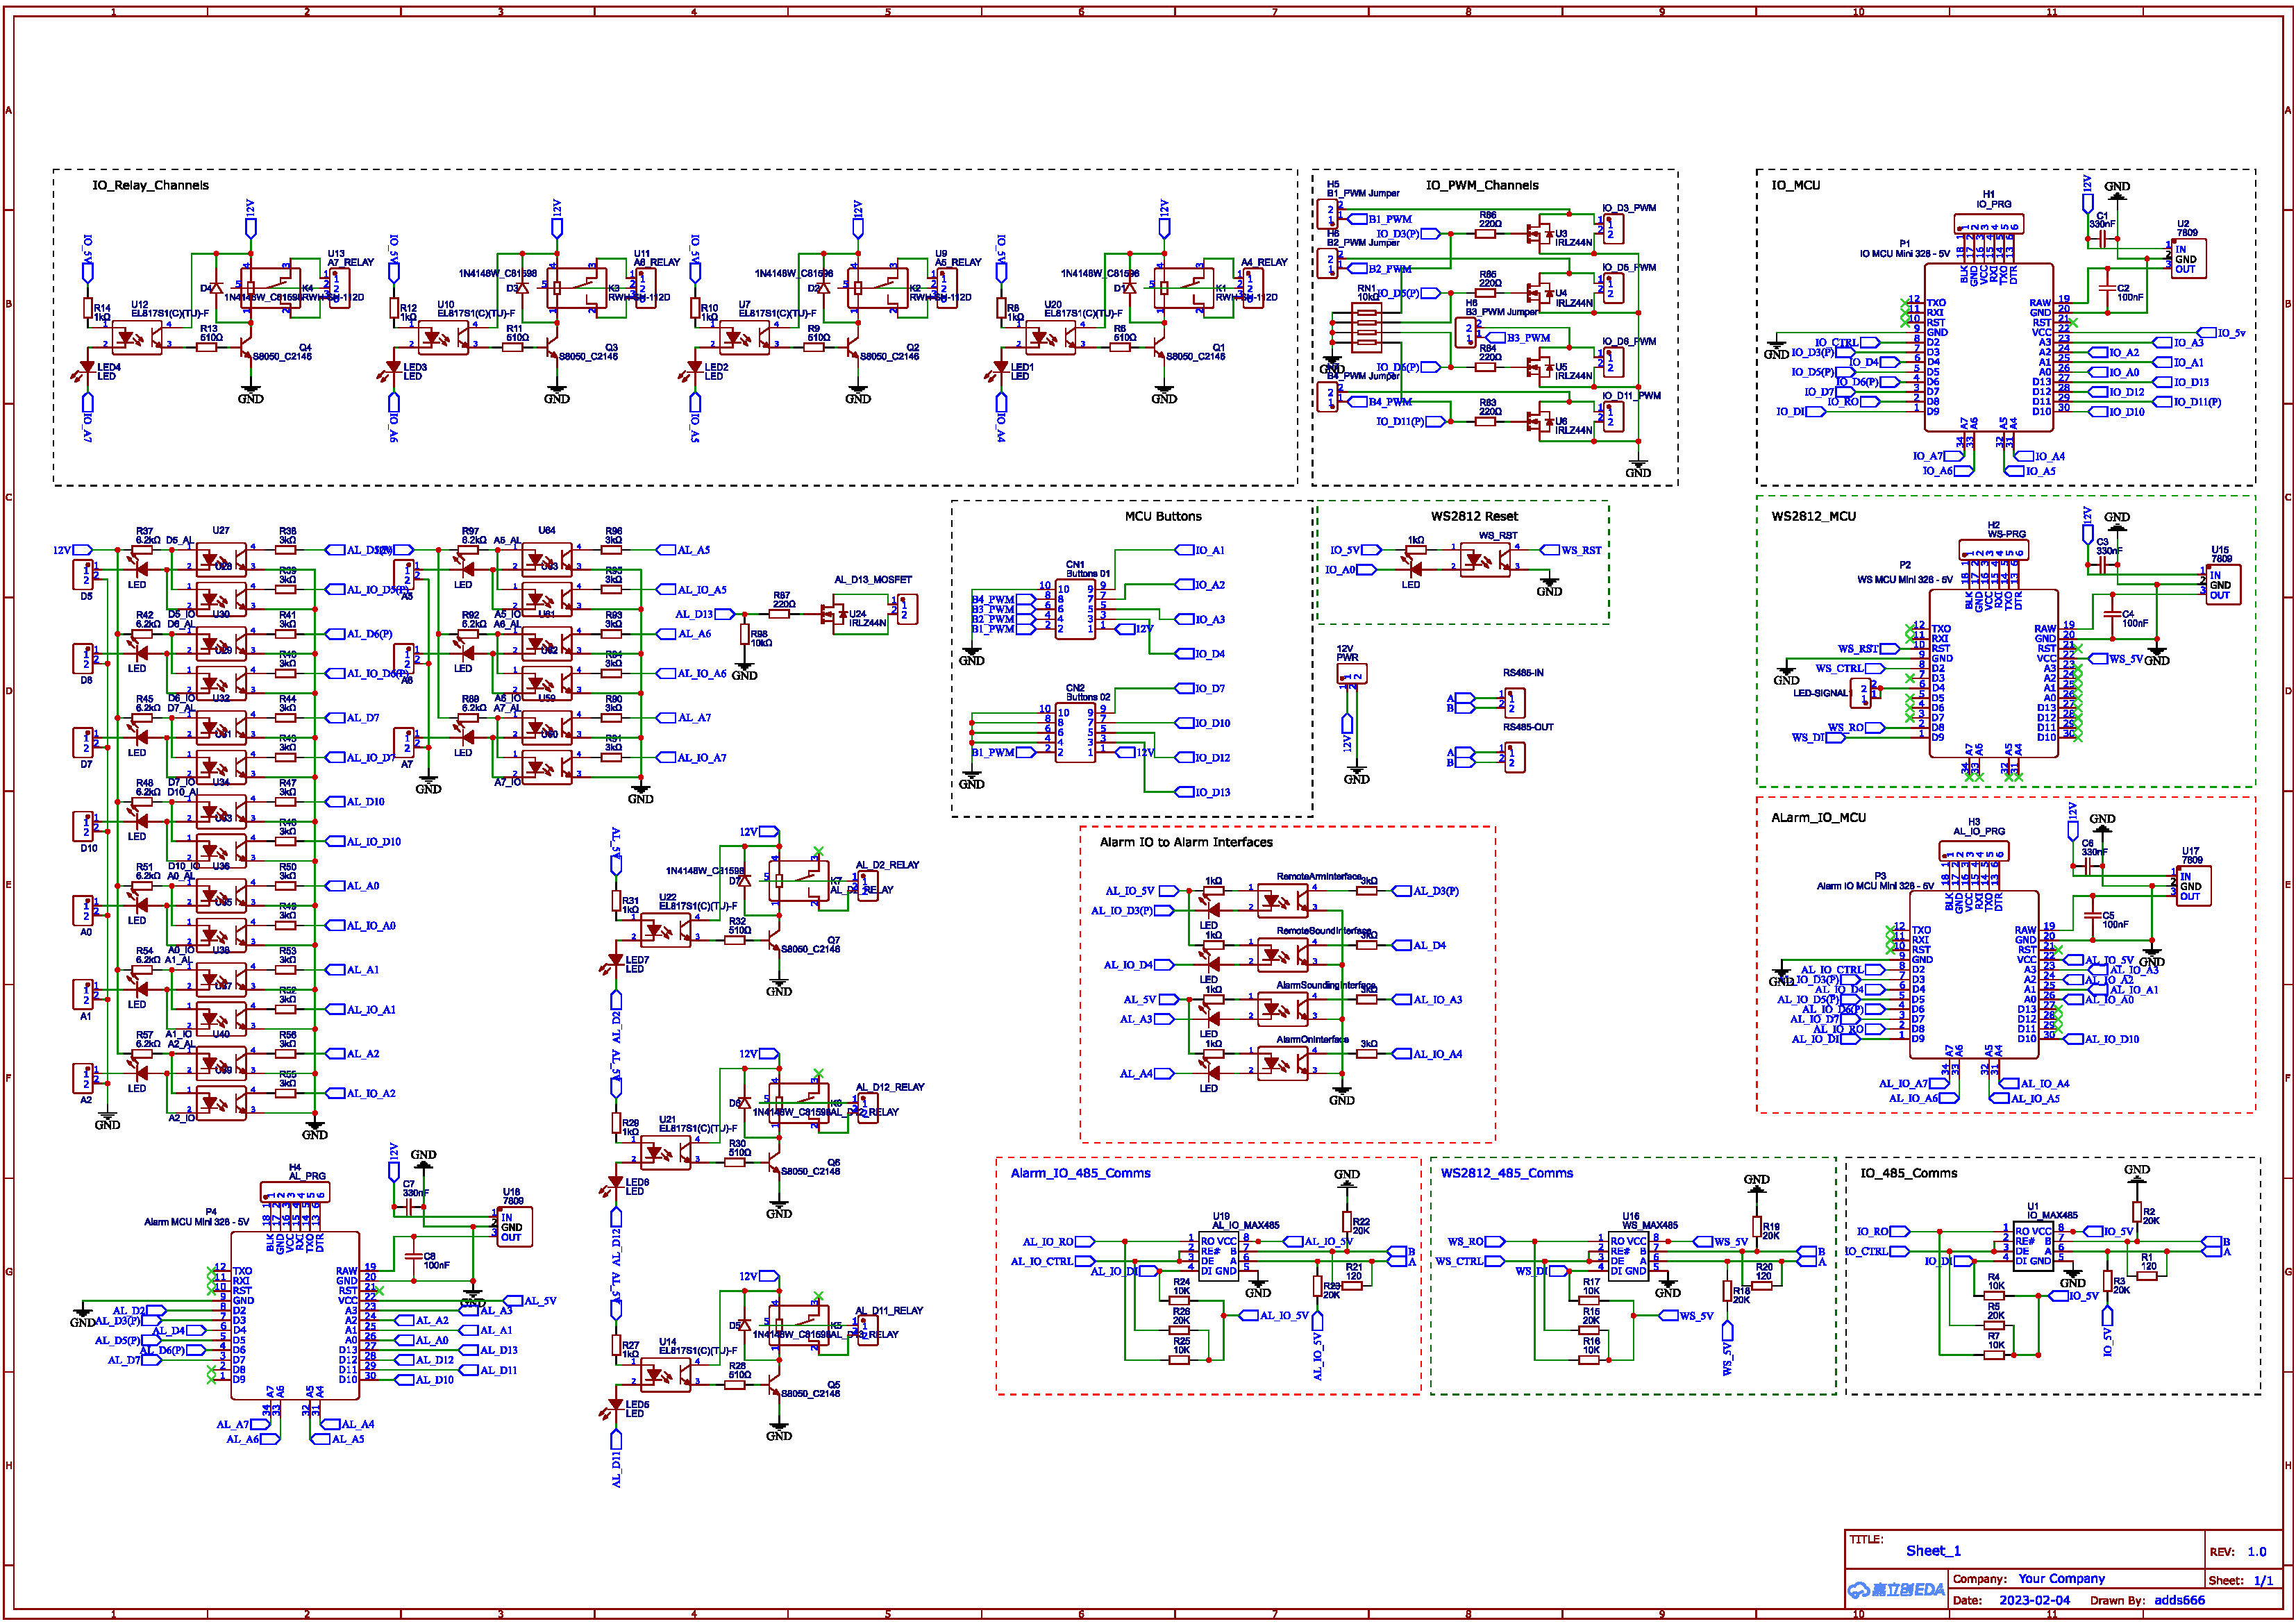Select the U19 AL_IO_MAX485 chip symbol

(x=1218, y=1257)
